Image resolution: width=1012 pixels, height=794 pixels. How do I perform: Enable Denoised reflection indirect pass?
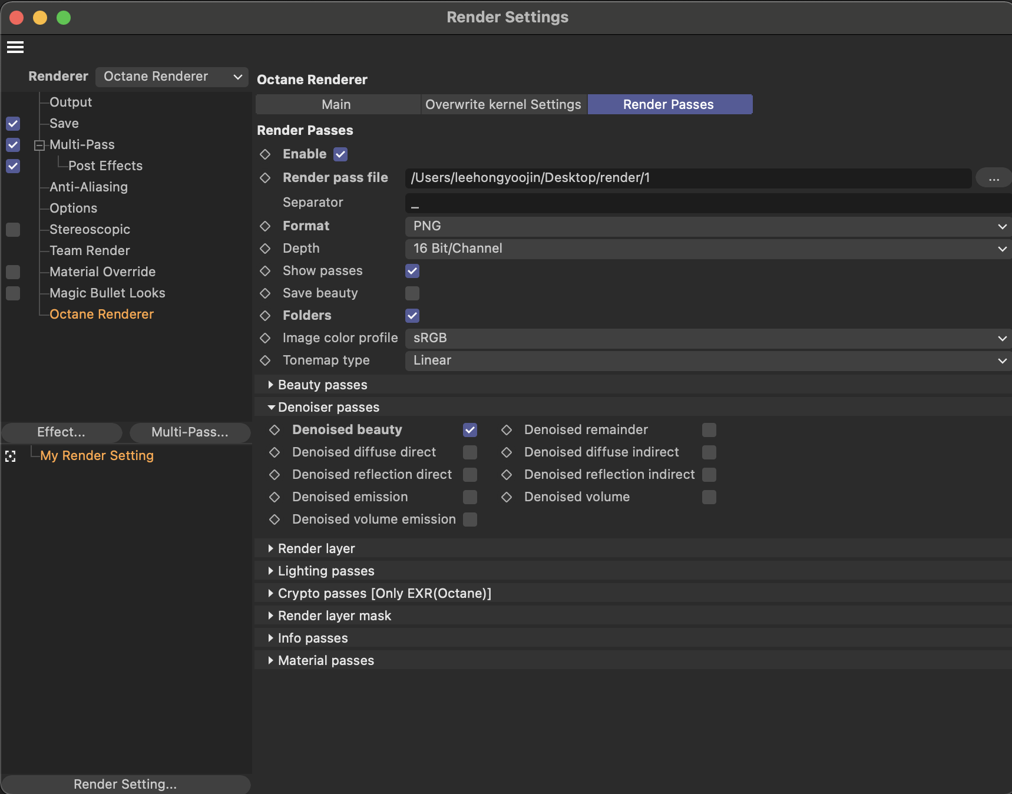coord(709,475)
